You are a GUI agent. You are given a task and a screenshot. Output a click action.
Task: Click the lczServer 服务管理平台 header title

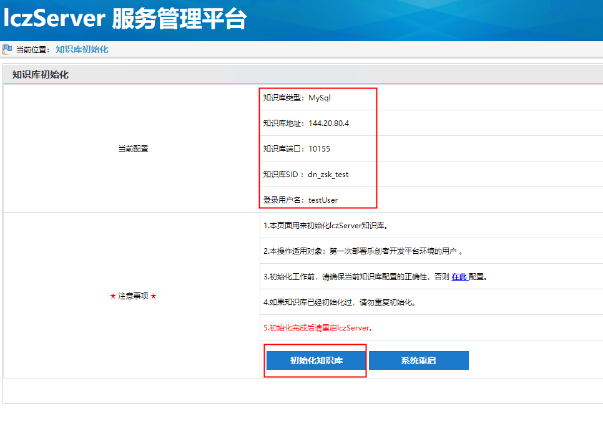point(125,19)
